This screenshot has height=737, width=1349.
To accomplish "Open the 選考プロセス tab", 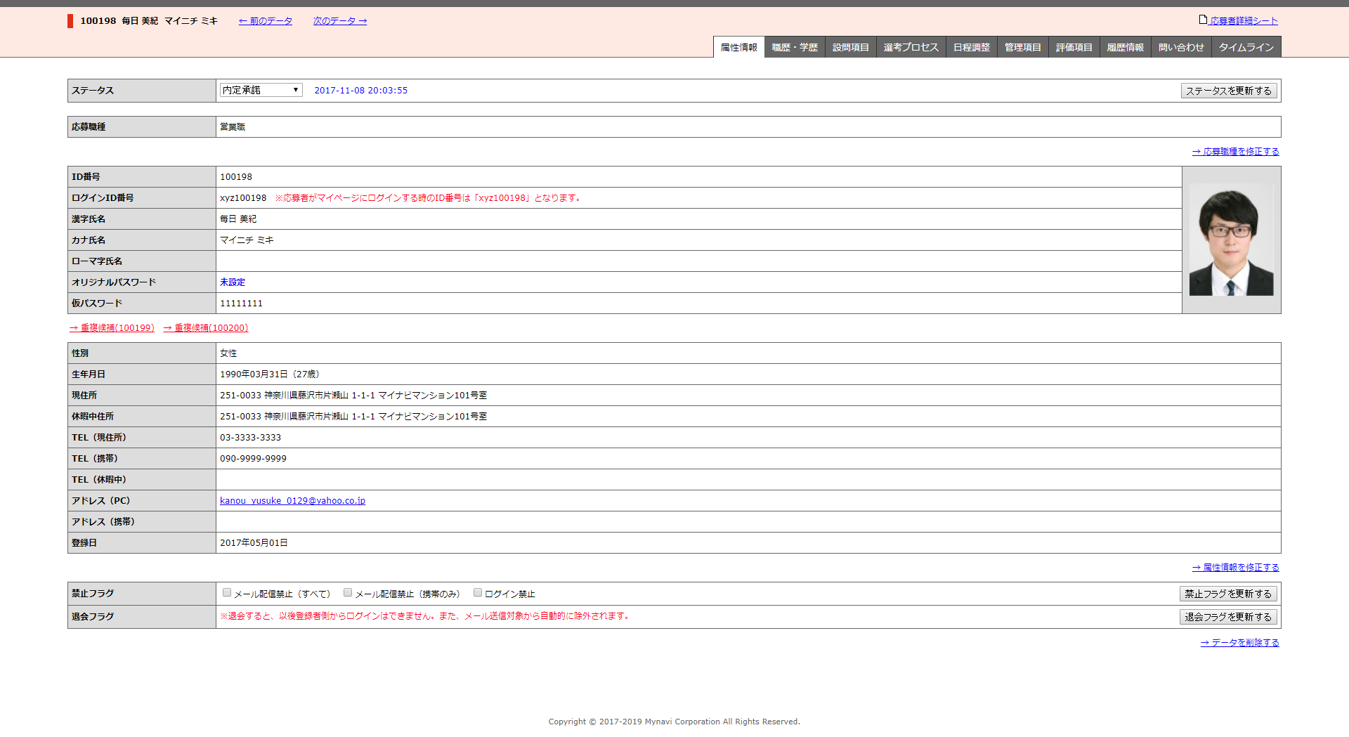I will pyautogui.click(x=911, y=47).
